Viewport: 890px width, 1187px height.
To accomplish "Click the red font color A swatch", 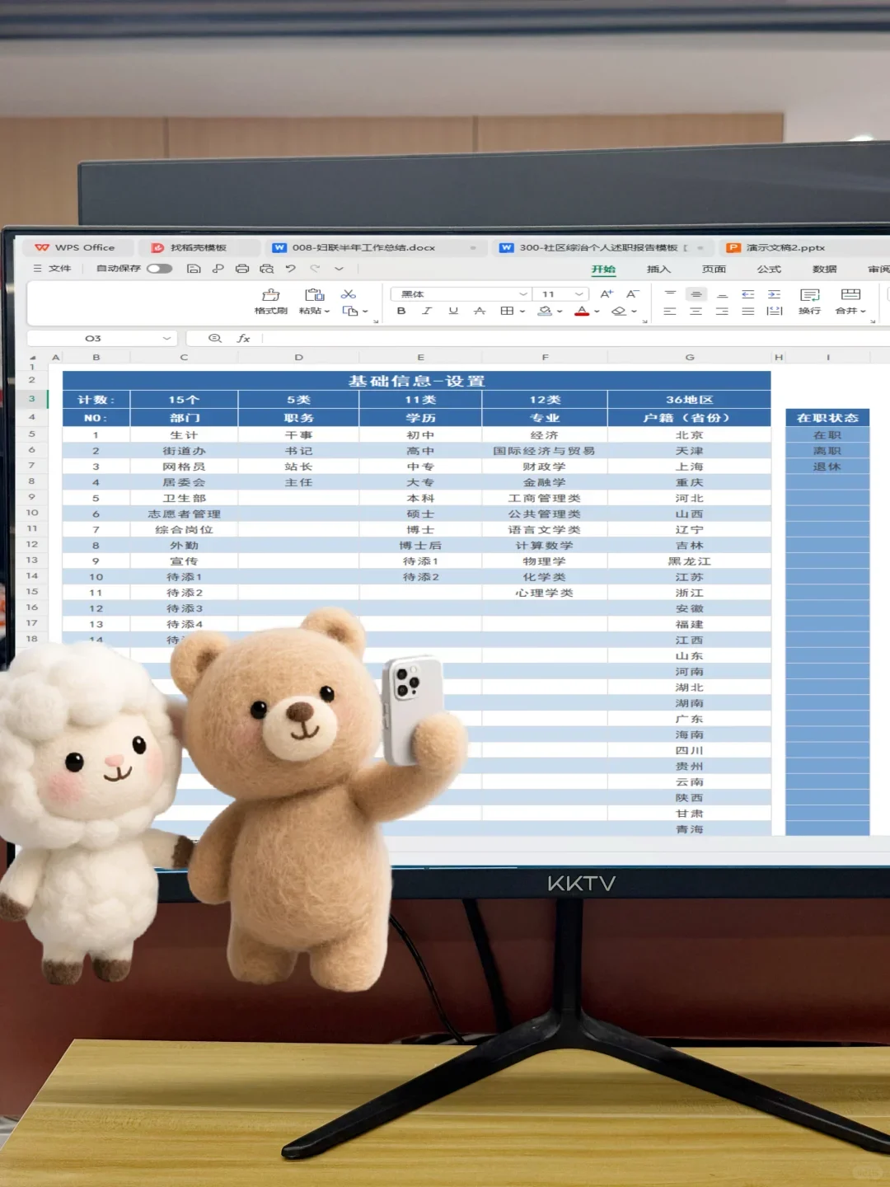I will pos(582,311).
